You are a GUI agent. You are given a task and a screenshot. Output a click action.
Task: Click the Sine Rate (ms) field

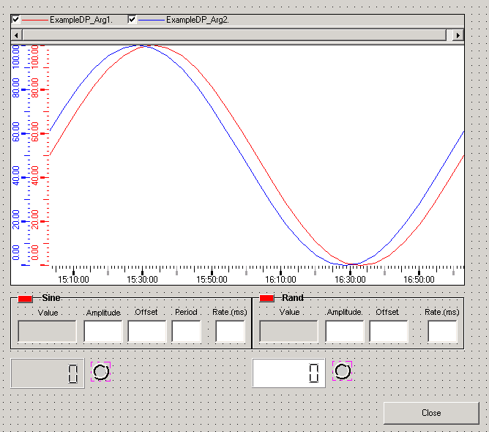(x=231, y=331)
